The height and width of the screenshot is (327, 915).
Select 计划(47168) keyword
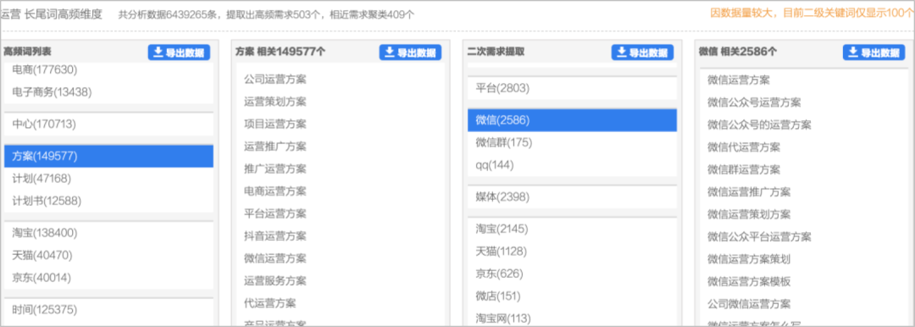click(x=42, y=178)
